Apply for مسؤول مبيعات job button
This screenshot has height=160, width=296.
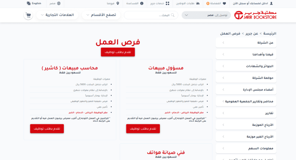click(x=143, y=128)
